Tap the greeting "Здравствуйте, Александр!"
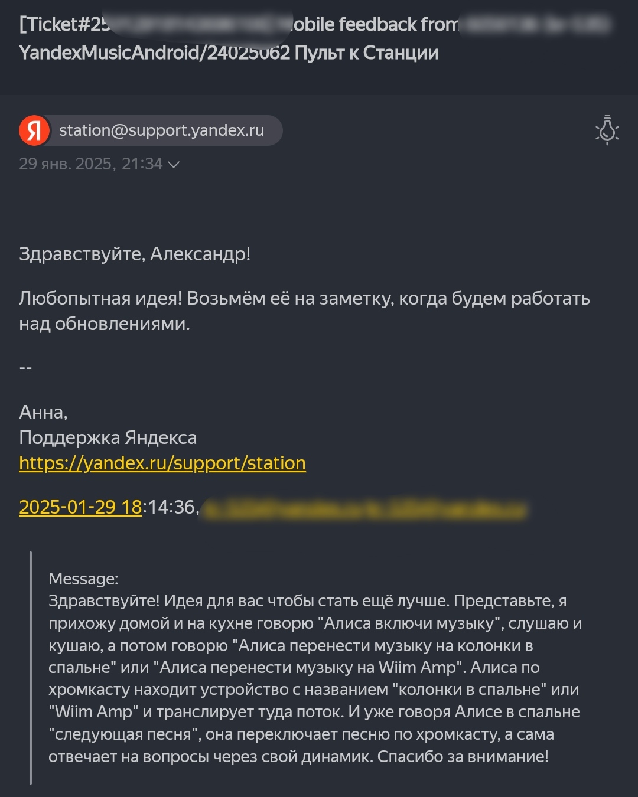 [x=135, y=254]
